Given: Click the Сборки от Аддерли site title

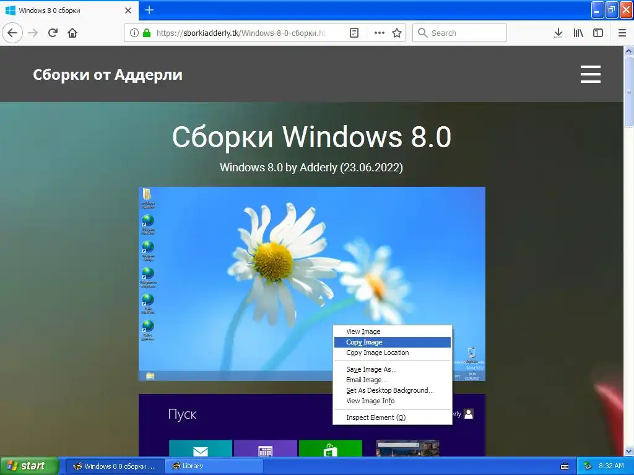Looking at the screenshot, I should (108, 75).
